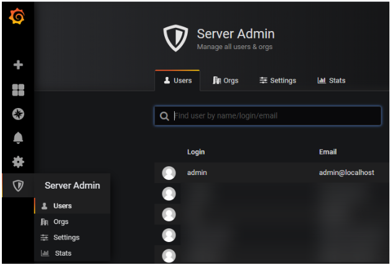Click the Manage all users & orgs subtitle

pyautogui.click(x=234, y=47)
